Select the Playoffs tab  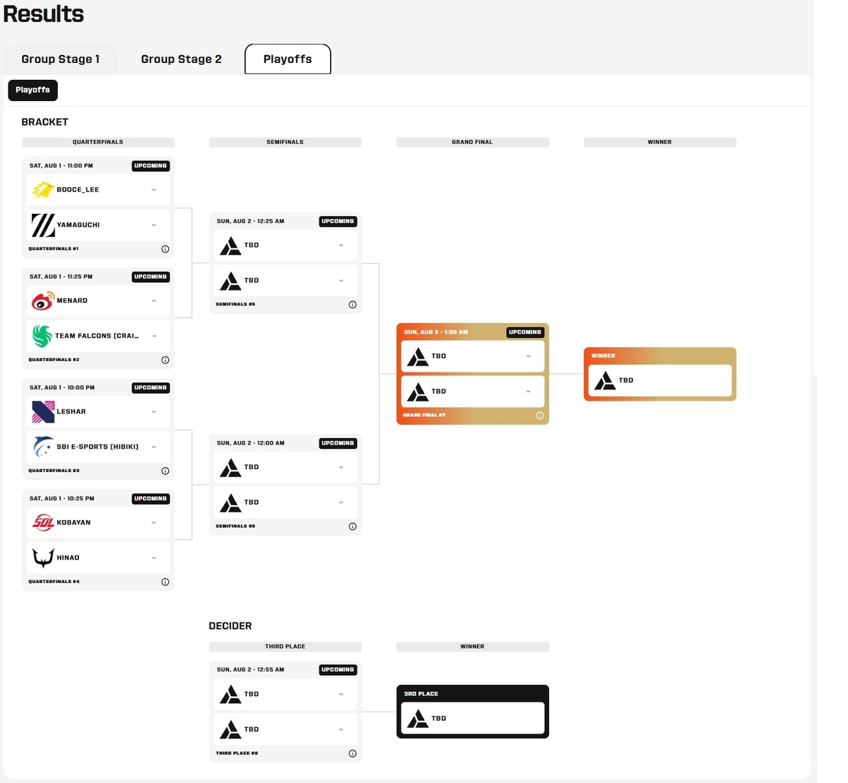[x=288, y=59]
